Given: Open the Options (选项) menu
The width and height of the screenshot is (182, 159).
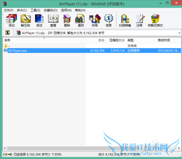Looking at the screenshot, I should pos(66,10).
